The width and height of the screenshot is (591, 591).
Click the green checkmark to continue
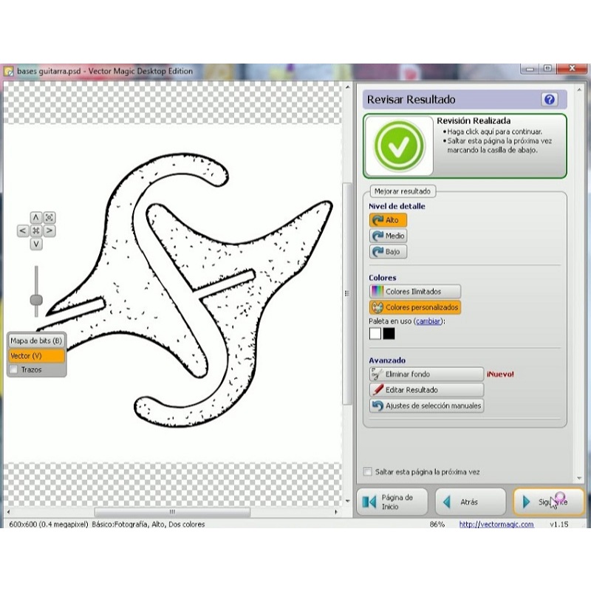click(399, 146)
